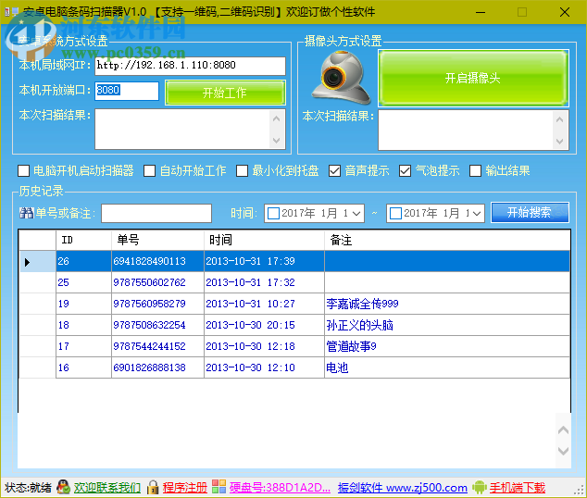Click the binoculars search icon
This screenshot has width=587, height=498.
(27, 213)
